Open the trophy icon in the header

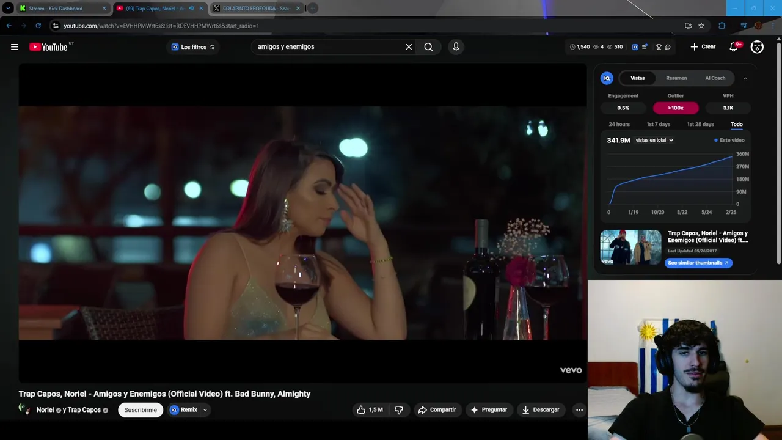pyautogui.click(x=659, y=47)
